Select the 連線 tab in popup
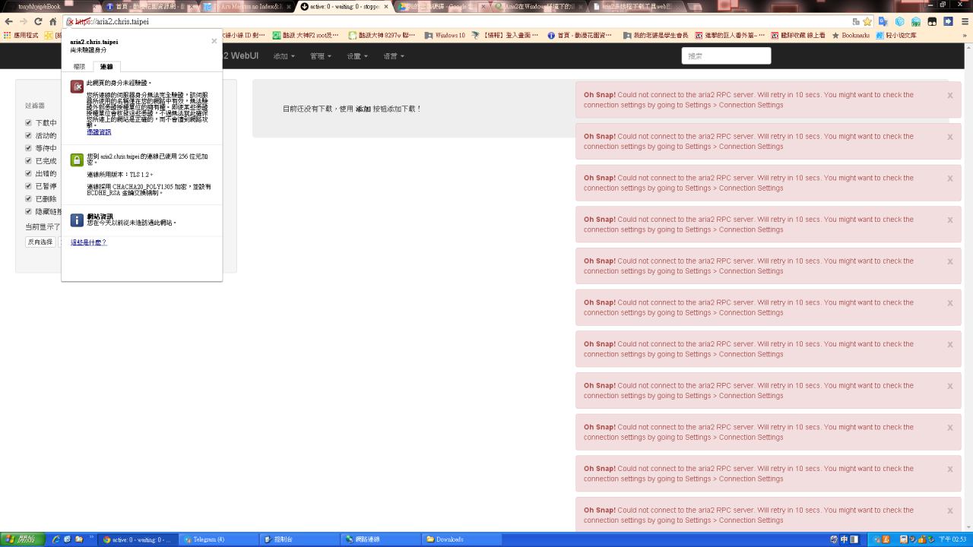This screenshot has height=547, width=973. click(106, 67)
